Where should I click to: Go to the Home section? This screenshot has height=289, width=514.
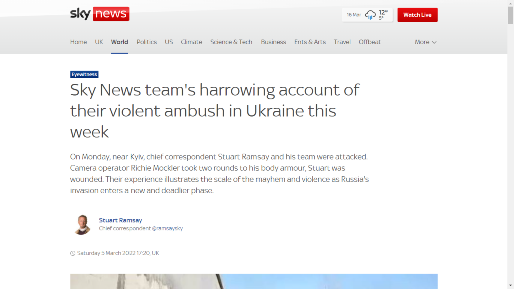pos(78,42)
